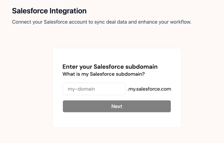Click the Connect your Salesforce account description
This screenshot has width=224, height=143.
click(101, 22)
